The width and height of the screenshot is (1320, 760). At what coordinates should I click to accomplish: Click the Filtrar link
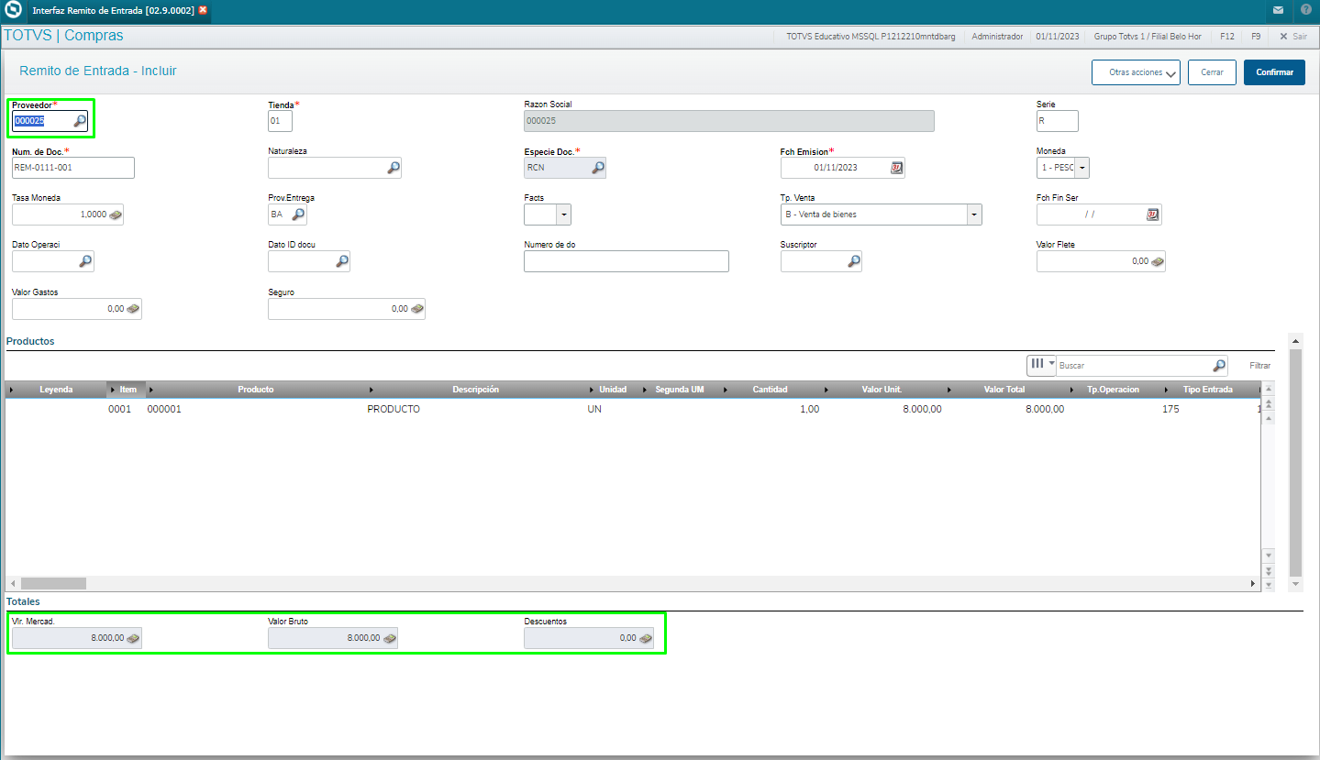1260,366
